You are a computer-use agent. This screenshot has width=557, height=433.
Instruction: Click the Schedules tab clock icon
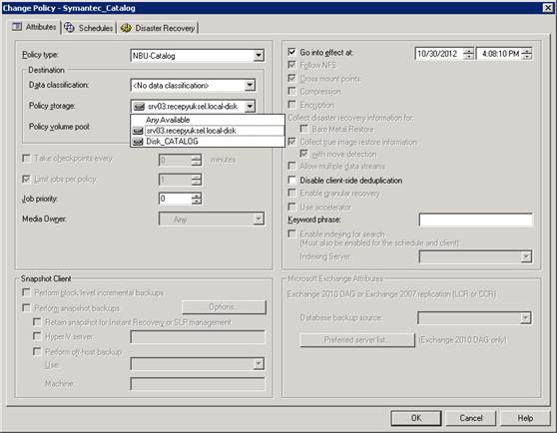pyautogui.click(x=69, y=27)
